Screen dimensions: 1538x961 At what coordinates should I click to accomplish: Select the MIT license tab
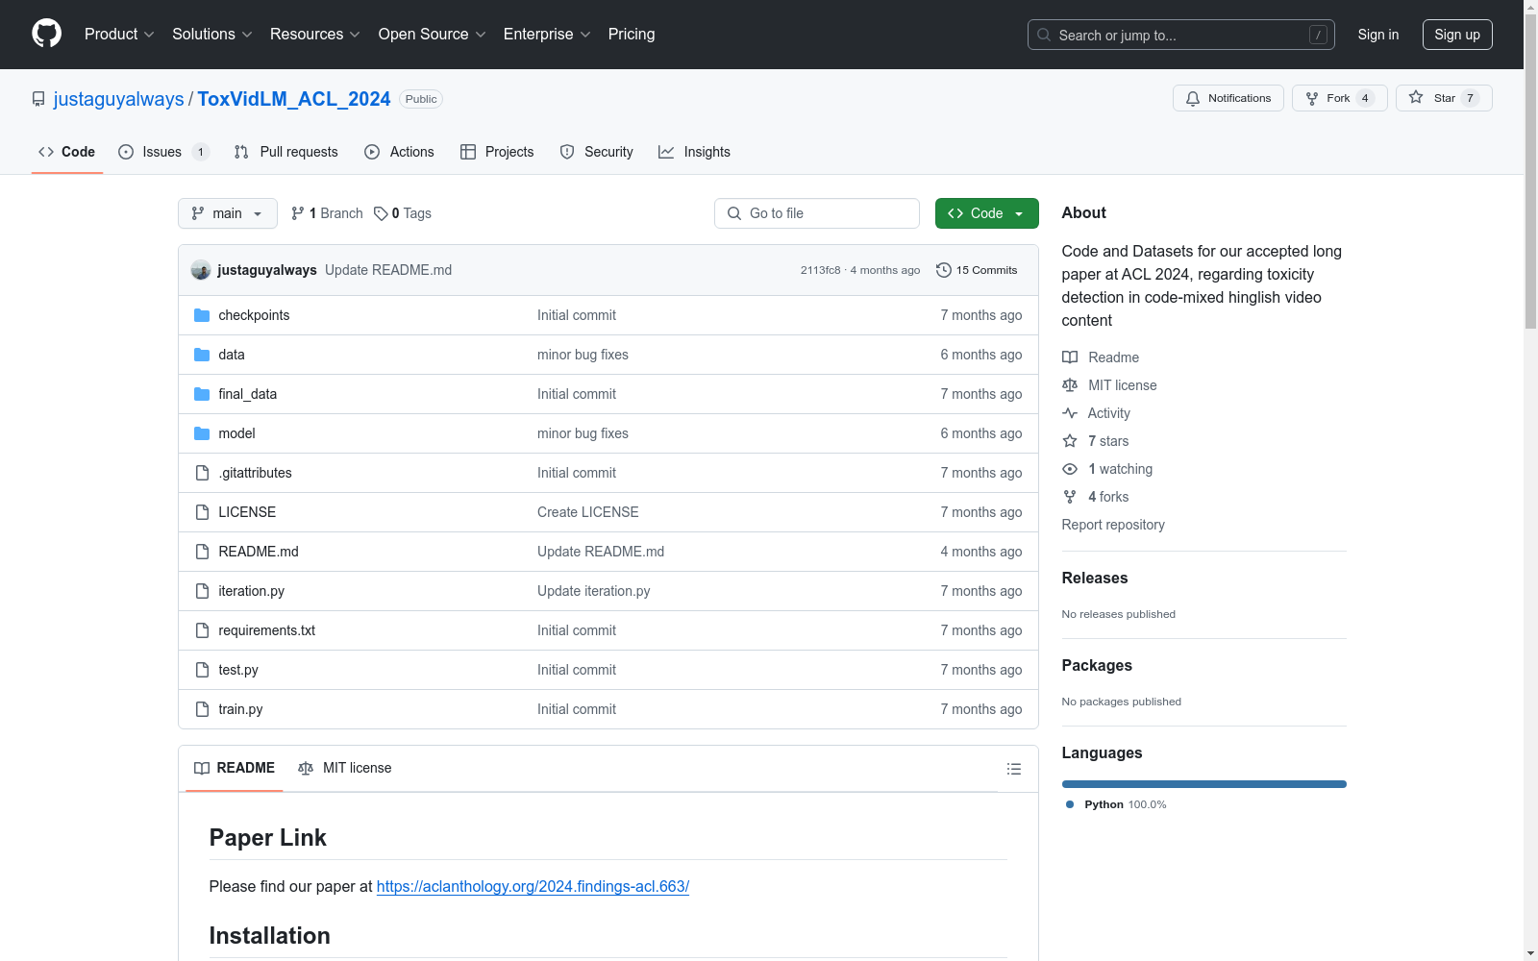click(x=345, y=768)
